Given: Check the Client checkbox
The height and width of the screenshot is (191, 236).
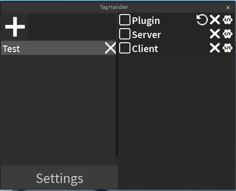Looking at the screenshot, I should pyautogui.click(x=125, y=48).
